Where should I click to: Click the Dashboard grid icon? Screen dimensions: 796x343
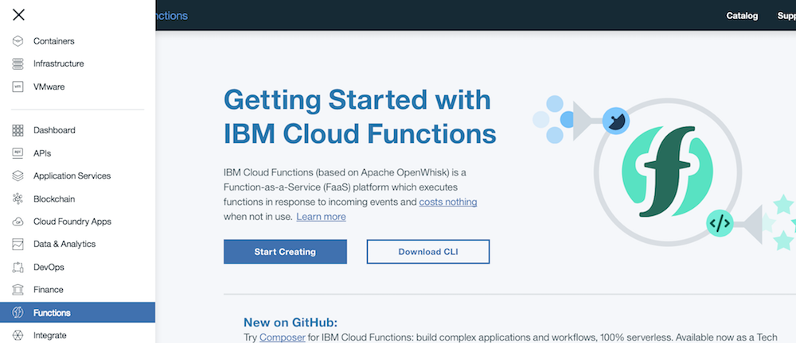click(18, 130)
